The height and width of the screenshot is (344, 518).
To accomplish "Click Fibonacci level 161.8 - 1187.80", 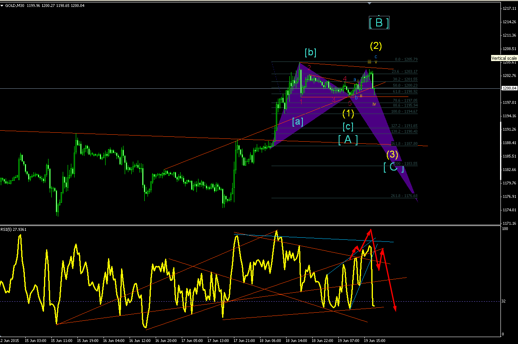I will 404,144.
